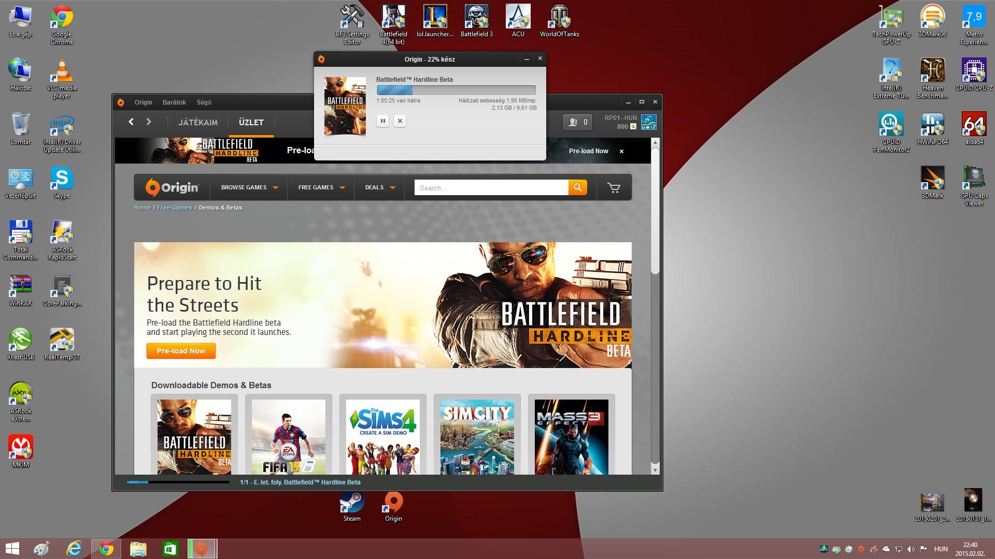
Task: Click the download status text 'E. let. foly.'
Action: (x=300, y=482)
